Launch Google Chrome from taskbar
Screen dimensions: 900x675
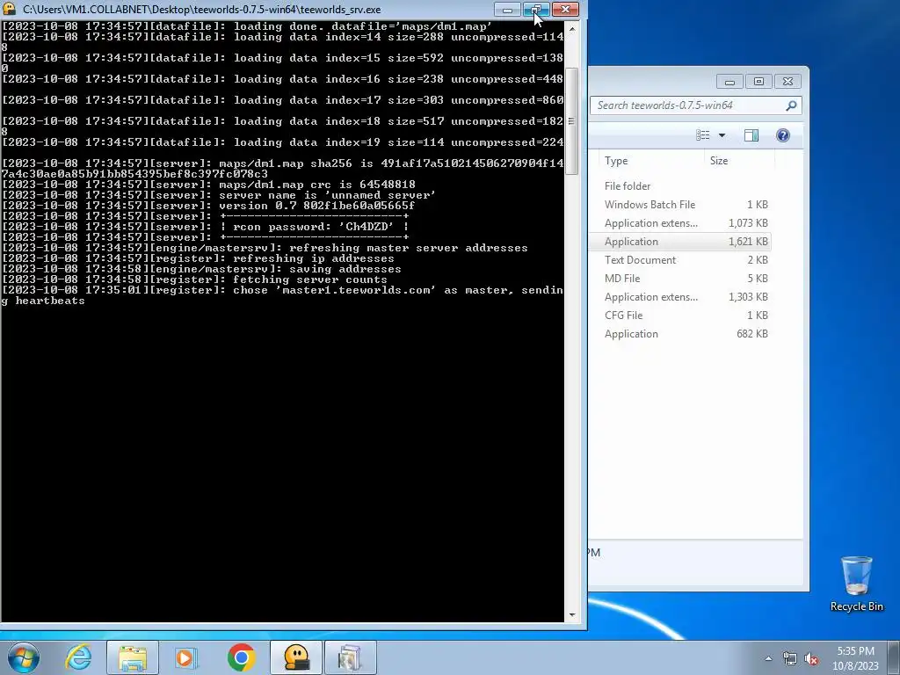coord(242,657)
